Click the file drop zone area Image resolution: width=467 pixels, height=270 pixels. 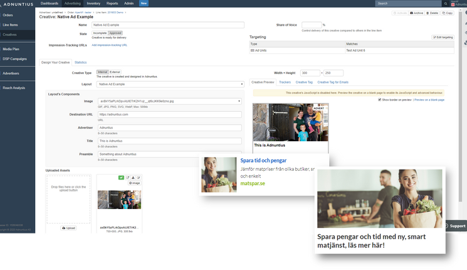click(x=68, y=199)
